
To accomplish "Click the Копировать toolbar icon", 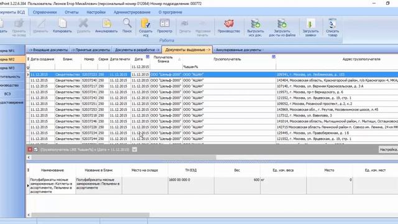I will (x=62, y=24).
